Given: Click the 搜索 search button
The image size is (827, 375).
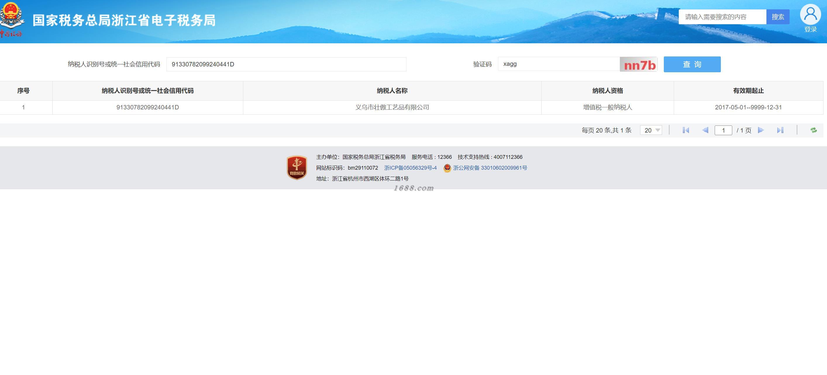Looking at the screenshot, I should [x=778, y=17].
